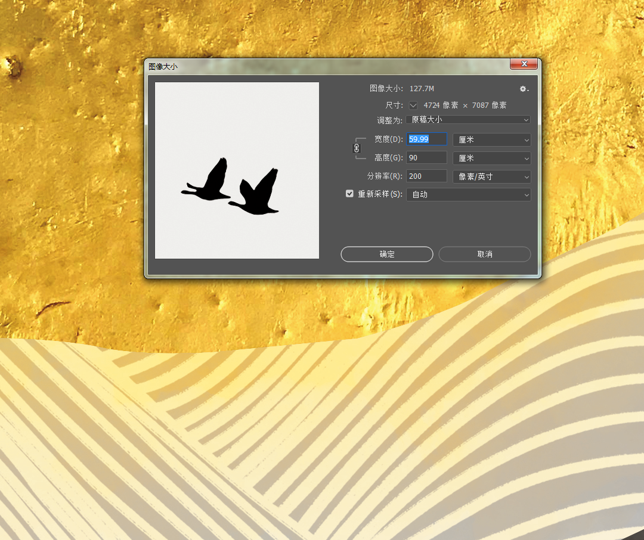This screenshot has height=540, width=644.
Task: Click the 图像大小 dialog title bar
Action: coord(329,66)
